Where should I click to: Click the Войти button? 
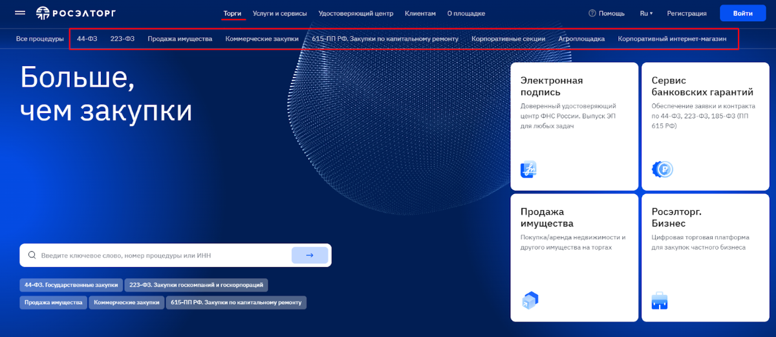point(743,13)
